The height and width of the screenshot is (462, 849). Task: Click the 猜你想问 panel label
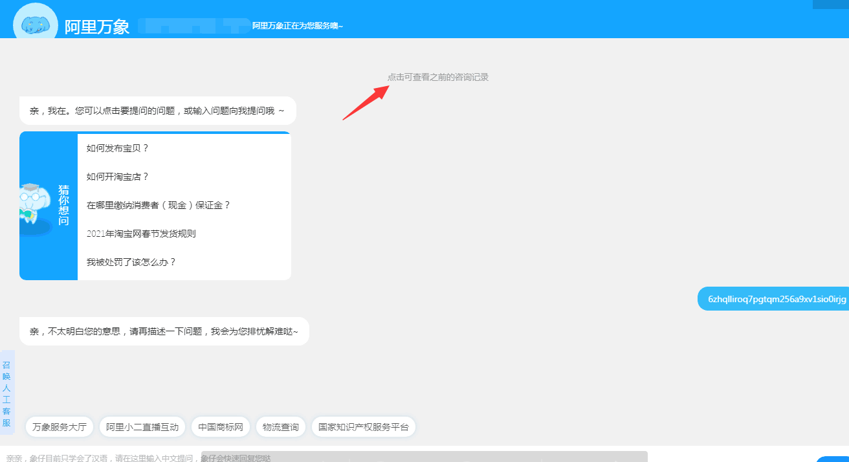tap(64, 206)
